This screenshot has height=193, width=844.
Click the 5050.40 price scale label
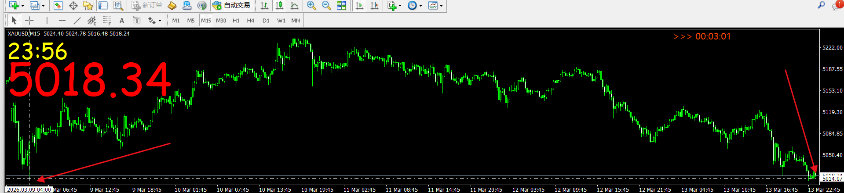point(833,155)
